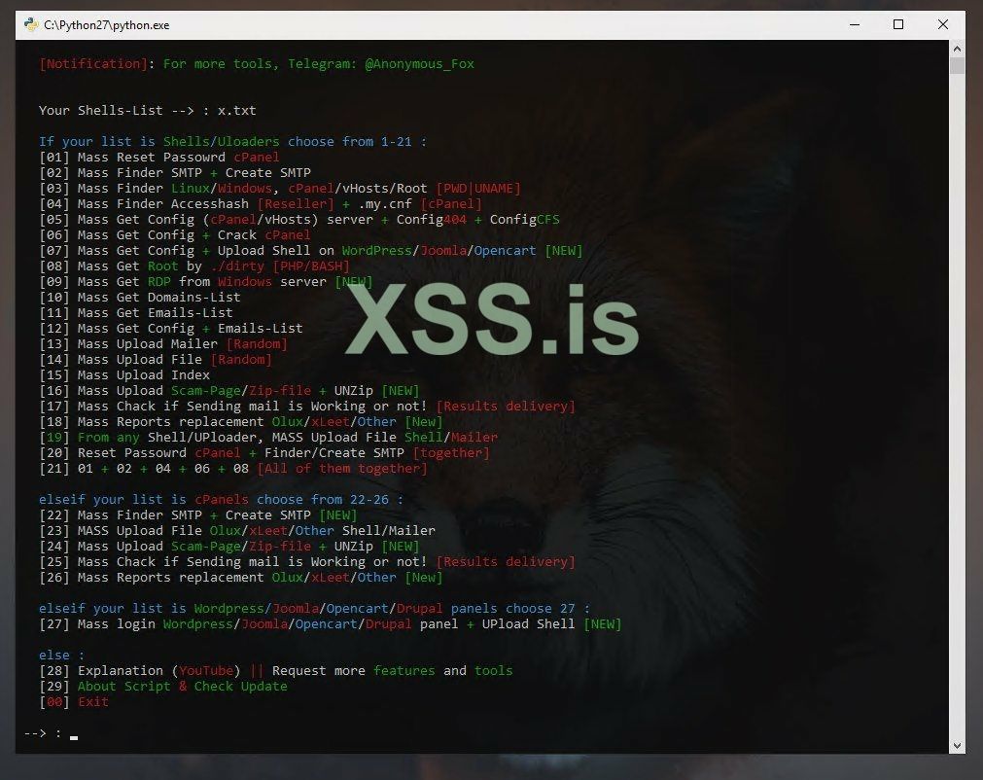Click the 'WordPress' word on line 07
The image size is (983, 780).
tap(377, 251)
